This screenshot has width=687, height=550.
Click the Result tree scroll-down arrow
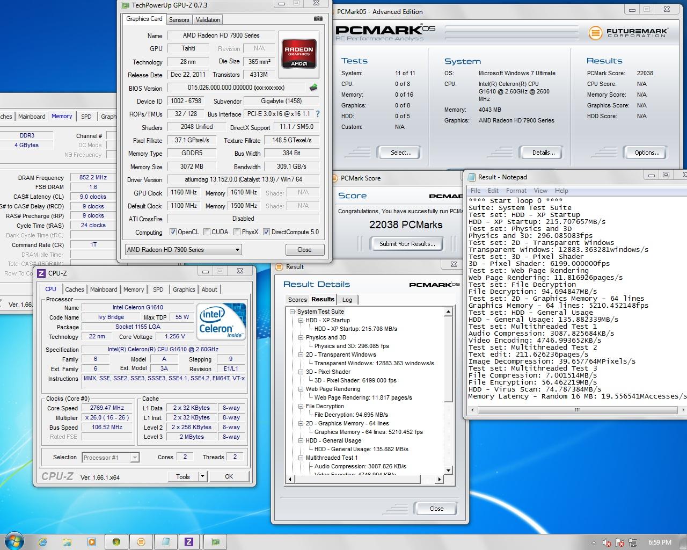tap(449, 471)
